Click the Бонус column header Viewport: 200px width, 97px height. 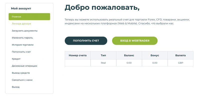tap(155, 55)
